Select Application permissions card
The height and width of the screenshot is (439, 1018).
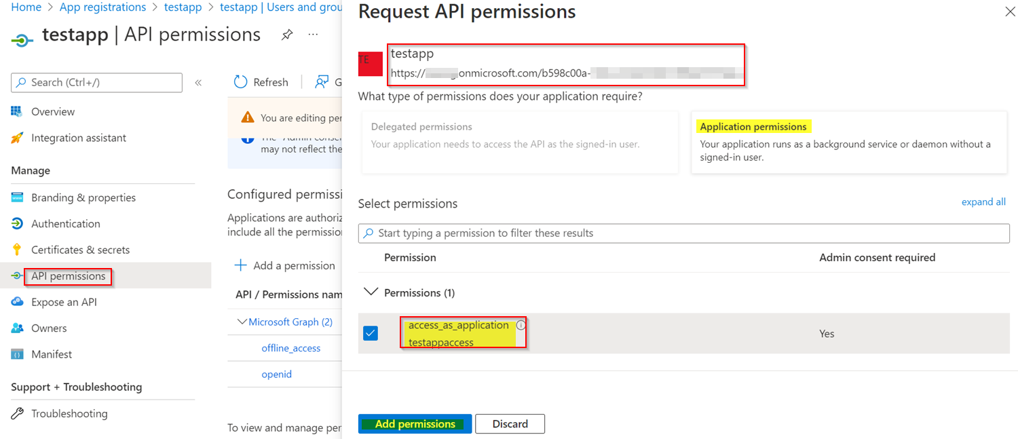pyautogui.click(x=849, y=142)
